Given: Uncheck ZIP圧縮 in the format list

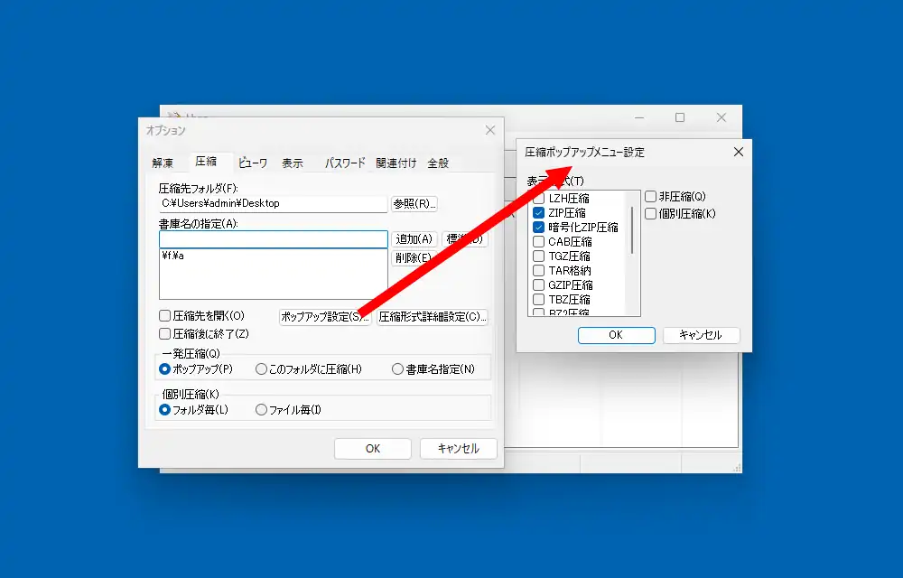Looking at the screenshot, I should point(539,213).
